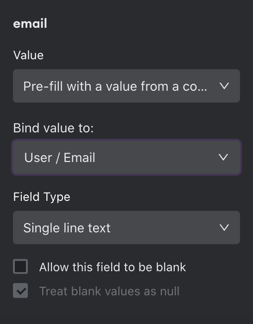
Task: Click the chevron beside Single line text
Action: [224, 228]
